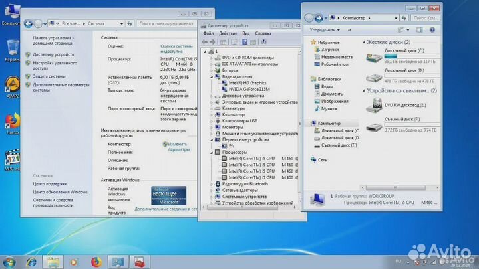This screenshot has height=269, width=479.
Task: Click the RU language indicator in tray
Action: coord(398,262)
